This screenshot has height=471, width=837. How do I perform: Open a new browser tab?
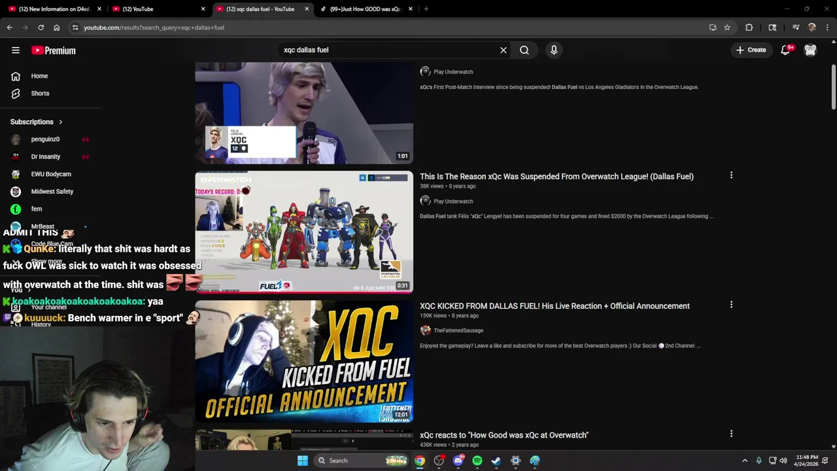tap(426, 9)
